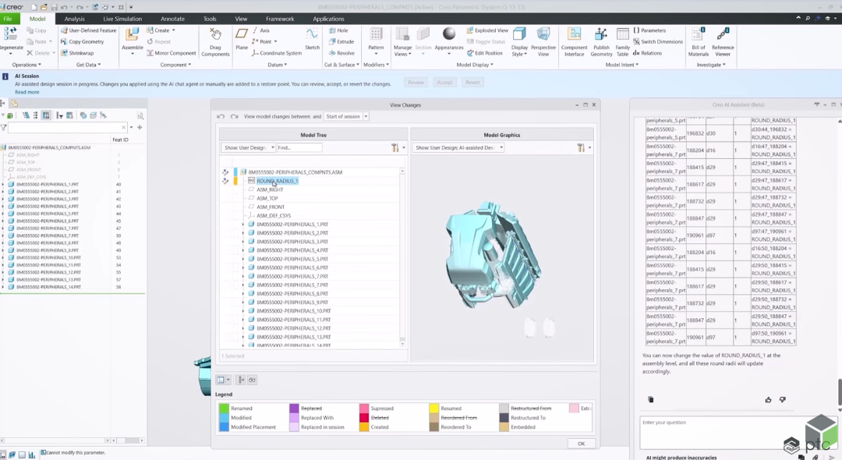This screenshot has height=460, width=842.
Task: Click the Review button in AI Session bar
Action: click(x=416, y=82)
